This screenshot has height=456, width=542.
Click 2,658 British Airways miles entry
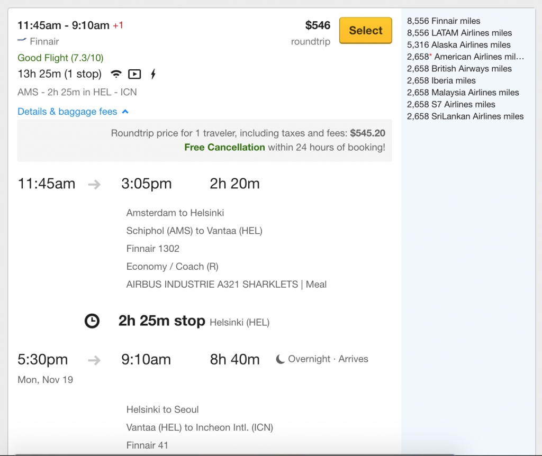tap(459, 69)
